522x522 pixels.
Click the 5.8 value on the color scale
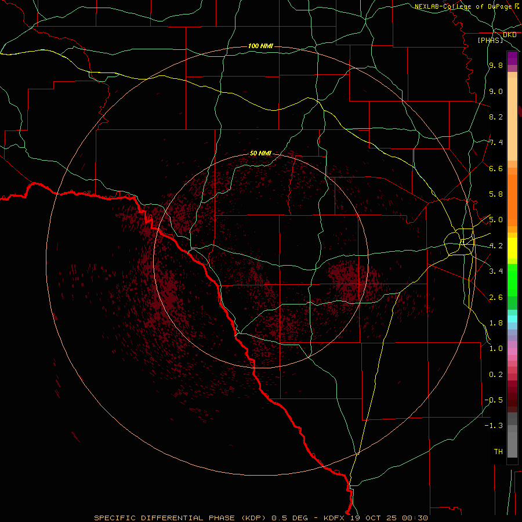pos(496,194)
